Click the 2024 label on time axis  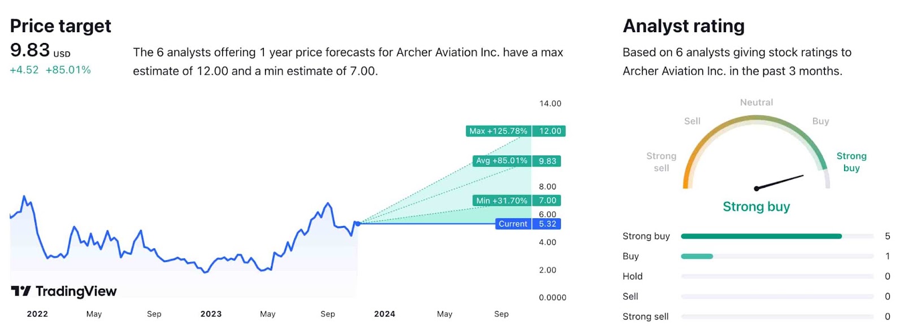point(384,314)
